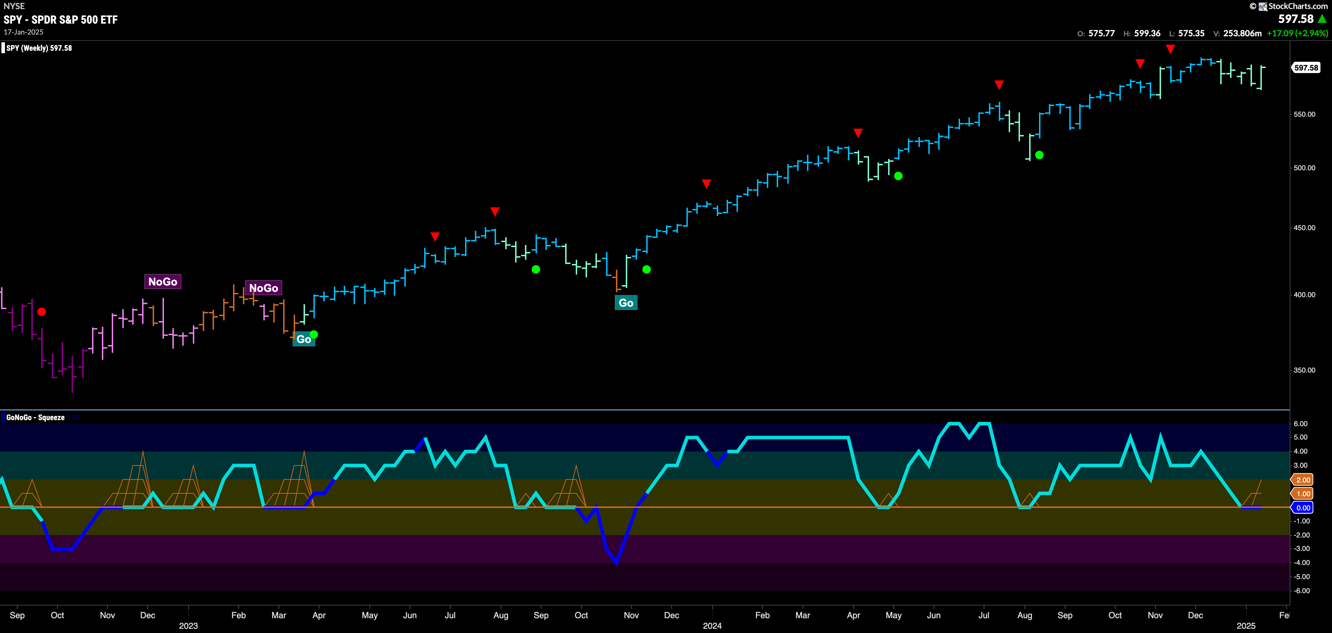The image size is (1332, 633).
Task: Click the 450.00 price axis label
Action: click(1304, 228)
